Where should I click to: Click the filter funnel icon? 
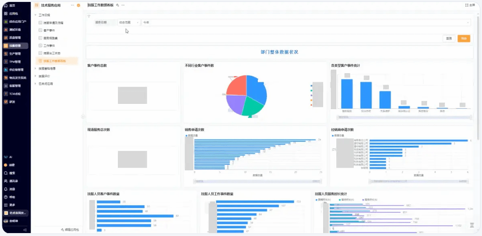89,16
